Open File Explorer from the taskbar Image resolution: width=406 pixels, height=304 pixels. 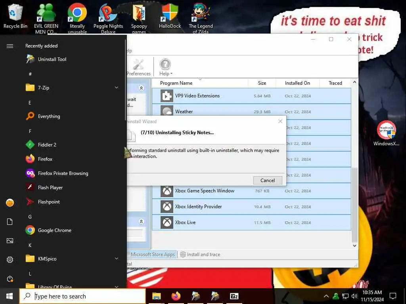pos(156,296)
